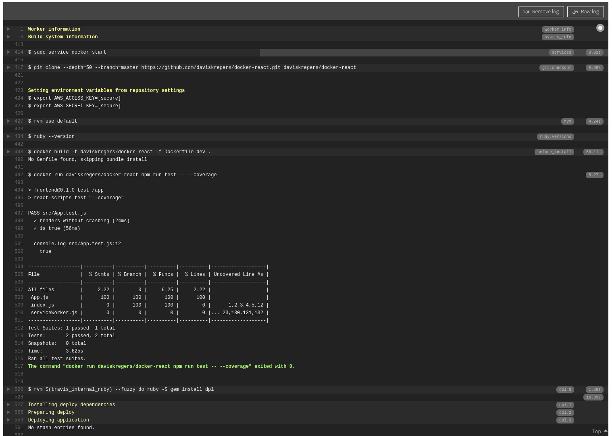Click 'export AWS_SECRET_KEY=[secure]' line

tap(74, 106)
